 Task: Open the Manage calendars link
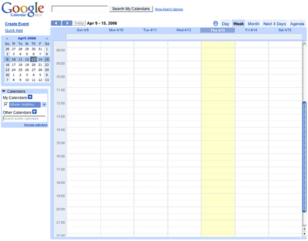35,125
